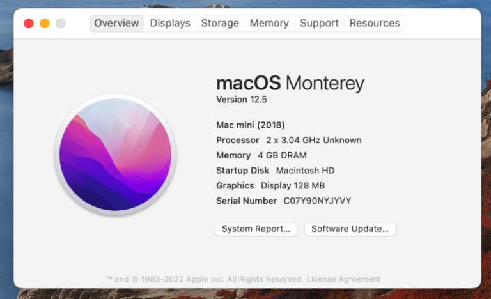Launch Software Update
The image size is (491, 299).
(350, 229)
